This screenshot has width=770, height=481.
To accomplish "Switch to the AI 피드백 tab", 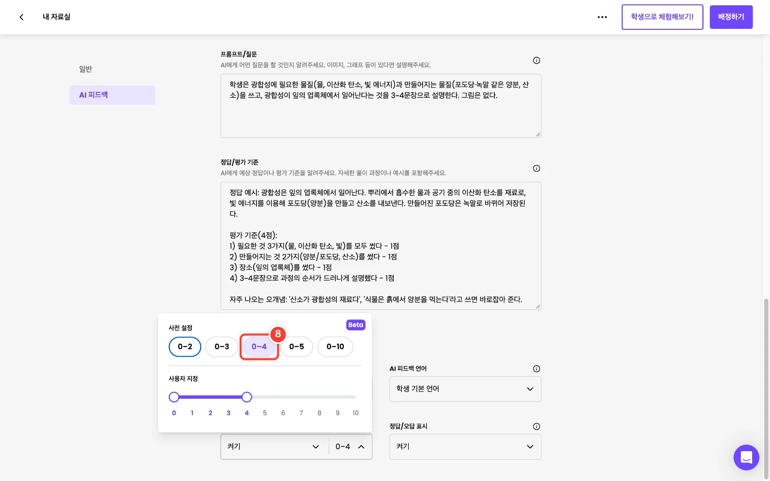I will pos(112,95).
